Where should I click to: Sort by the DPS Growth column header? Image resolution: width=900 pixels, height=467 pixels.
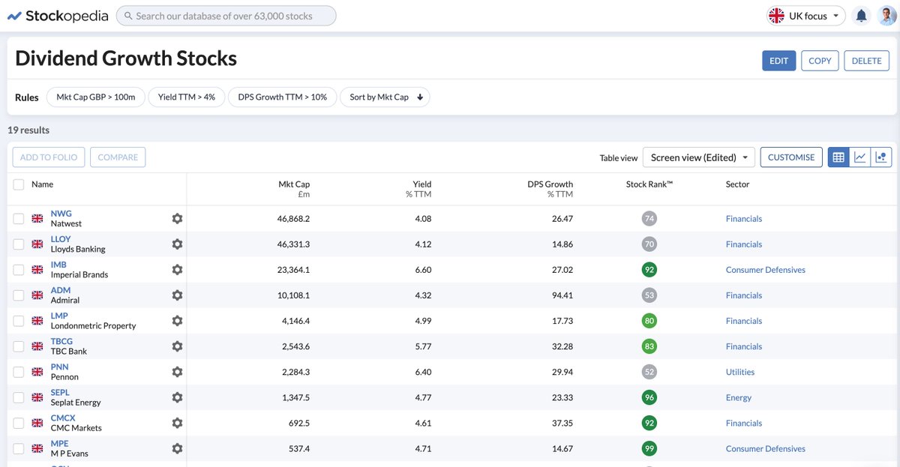[x=550, y=189]
